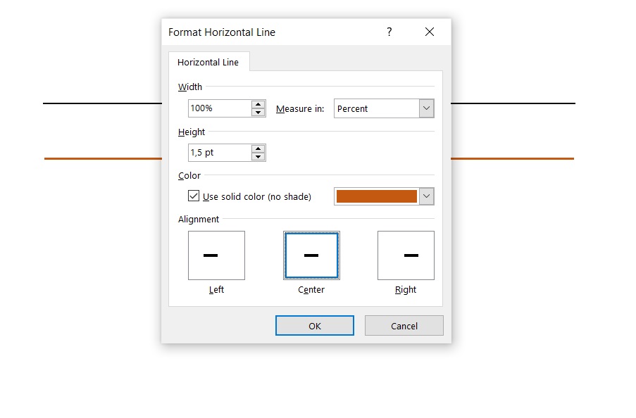Screen dimensions: 636x418
Task: Click the orange color swatch
Action: tap(376, 196)
